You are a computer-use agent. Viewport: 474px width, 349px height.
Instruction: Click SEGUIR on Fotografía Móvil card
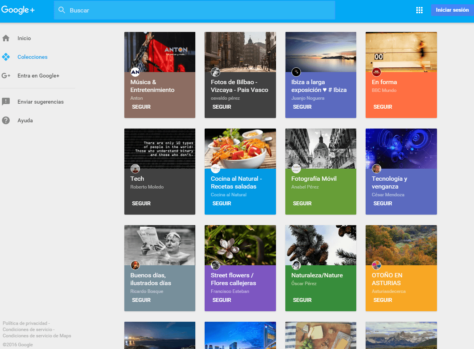(302, 203)
